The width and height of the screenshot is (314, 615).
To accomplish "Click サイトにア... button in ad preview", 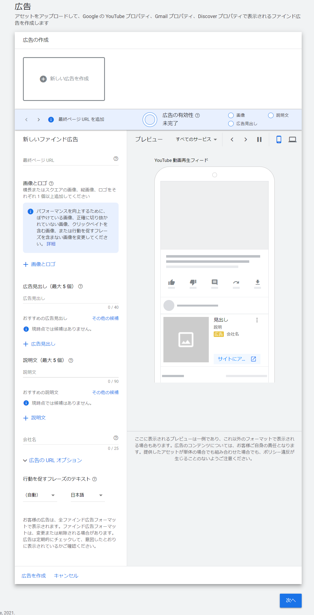I will (x=237, y=359).
